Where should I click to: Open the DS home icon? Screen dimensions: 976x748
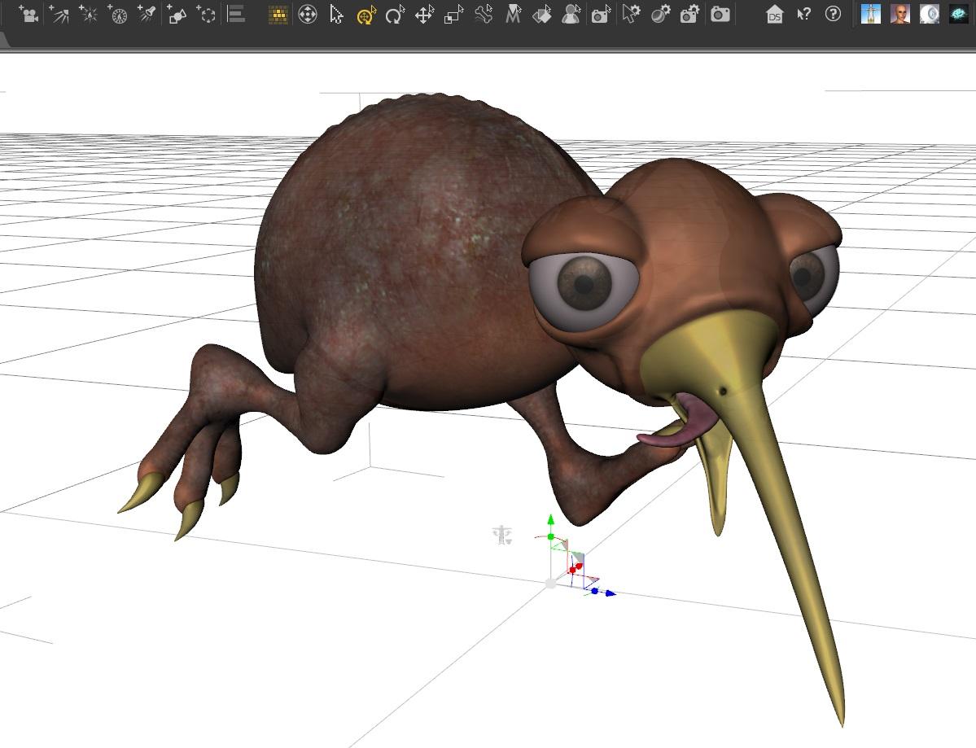(774, 14)
